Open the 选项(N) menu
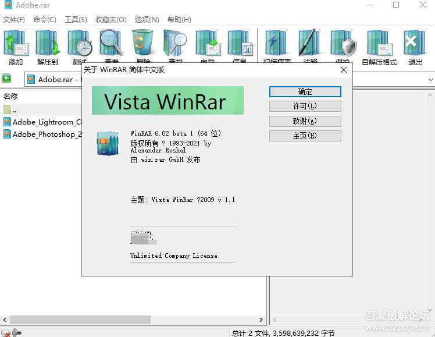The height and width of the screenshot is (337, 435). (x=147, y=20)
